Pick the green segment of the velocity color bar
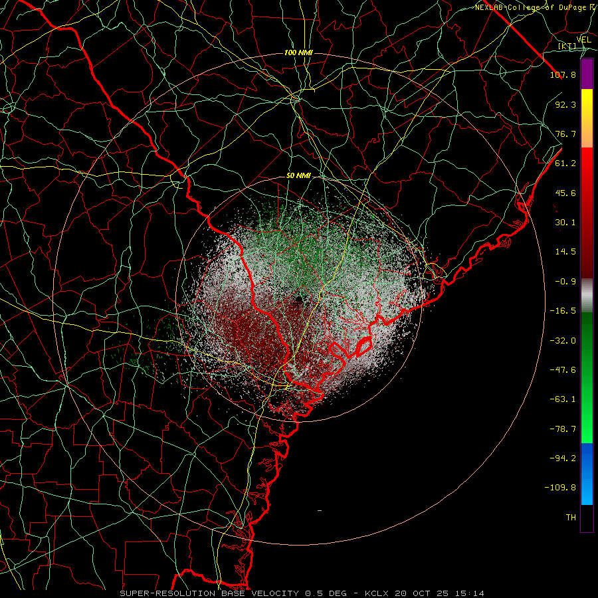Viewport: 598px width, 598px height. coord(587,377)
